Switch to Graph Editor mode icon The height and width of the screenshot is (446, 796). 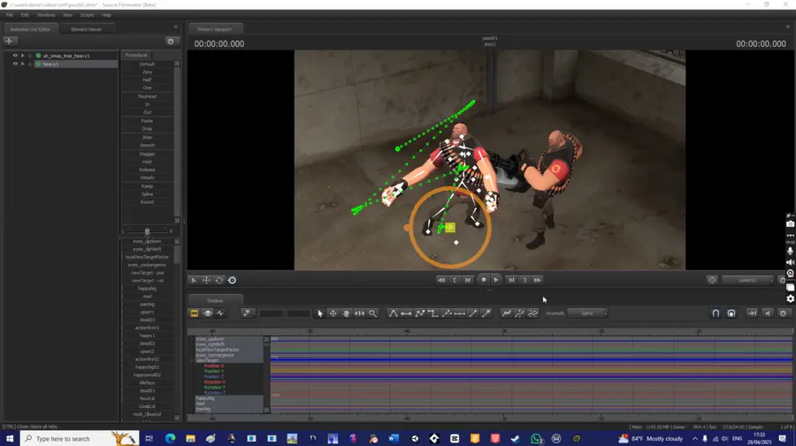click(x=220, y=314)
